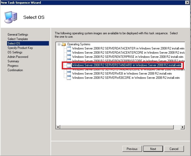This screenshot has height=156, width=191.
Task: Click the Next button
Action: click(x=153, y=149)
